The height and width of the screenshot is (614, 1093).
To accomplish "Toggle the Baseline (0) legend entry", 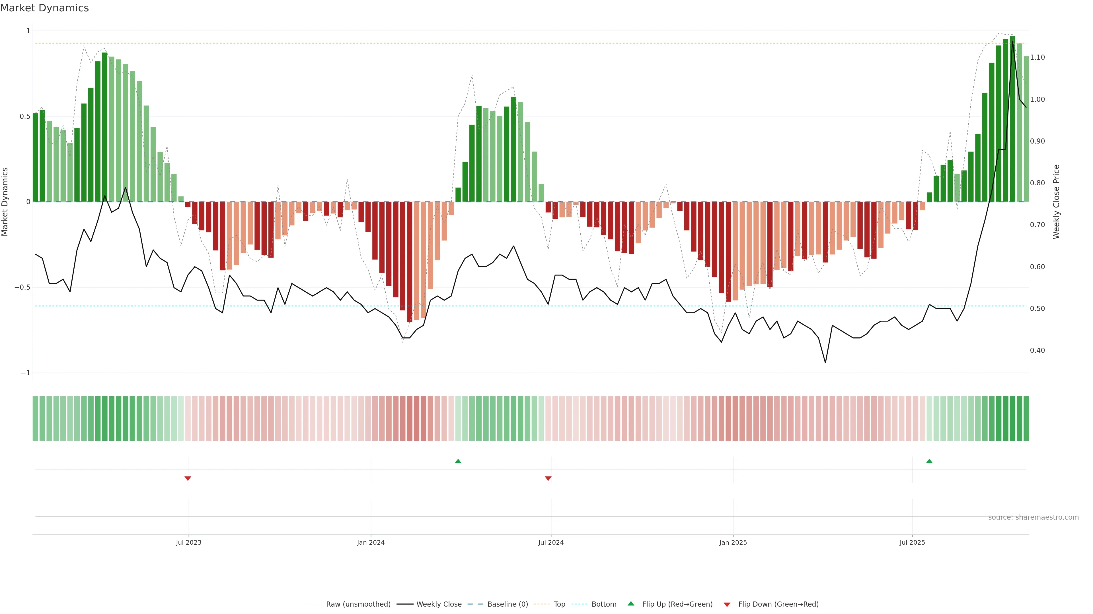I will [x=508, y=604].
